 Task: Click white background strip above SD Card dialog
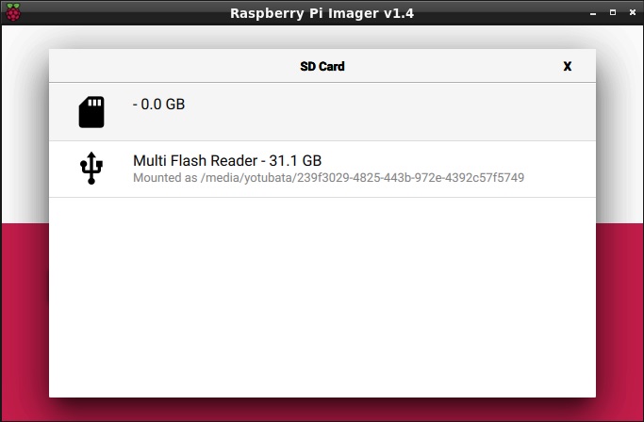(322, 37)
